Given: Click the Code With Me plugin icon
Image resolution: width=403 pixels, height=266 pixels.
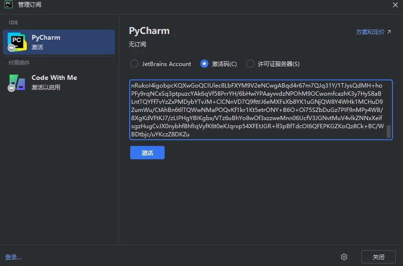Looking at the screenshot, I should pos(17,82).
